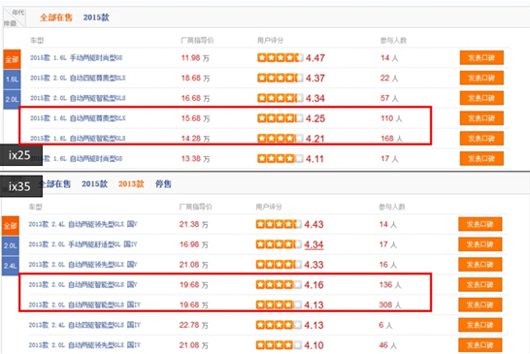The width and height of the screenshot is (530, 354).
Task: Open 2013款 2.4L 自动两驱领先型GLX 国V link
Action: (83, 224)
